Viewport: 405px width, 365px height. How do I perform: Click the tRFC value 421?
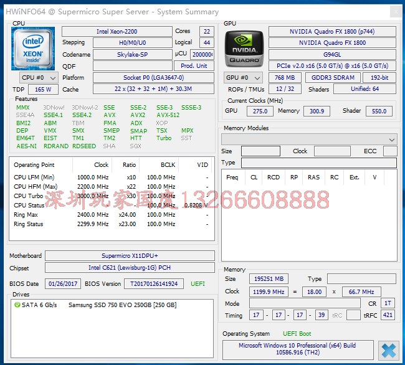click(x=388, y=315)
